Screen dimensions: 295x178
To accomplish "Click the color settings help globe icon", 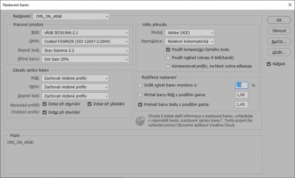I will [x=140, y=121].
